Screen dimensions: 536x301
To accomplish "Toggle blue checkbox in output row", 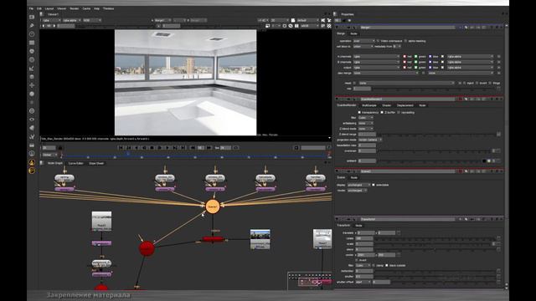I will point(430,68).
